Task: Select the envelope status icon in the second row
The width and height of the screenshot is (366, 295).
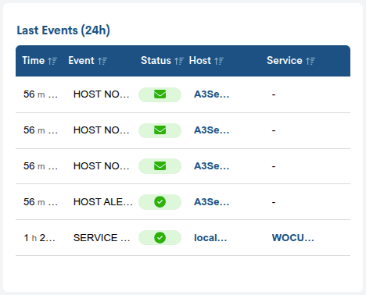Action: pyautogui.click(x=160, y=130)
